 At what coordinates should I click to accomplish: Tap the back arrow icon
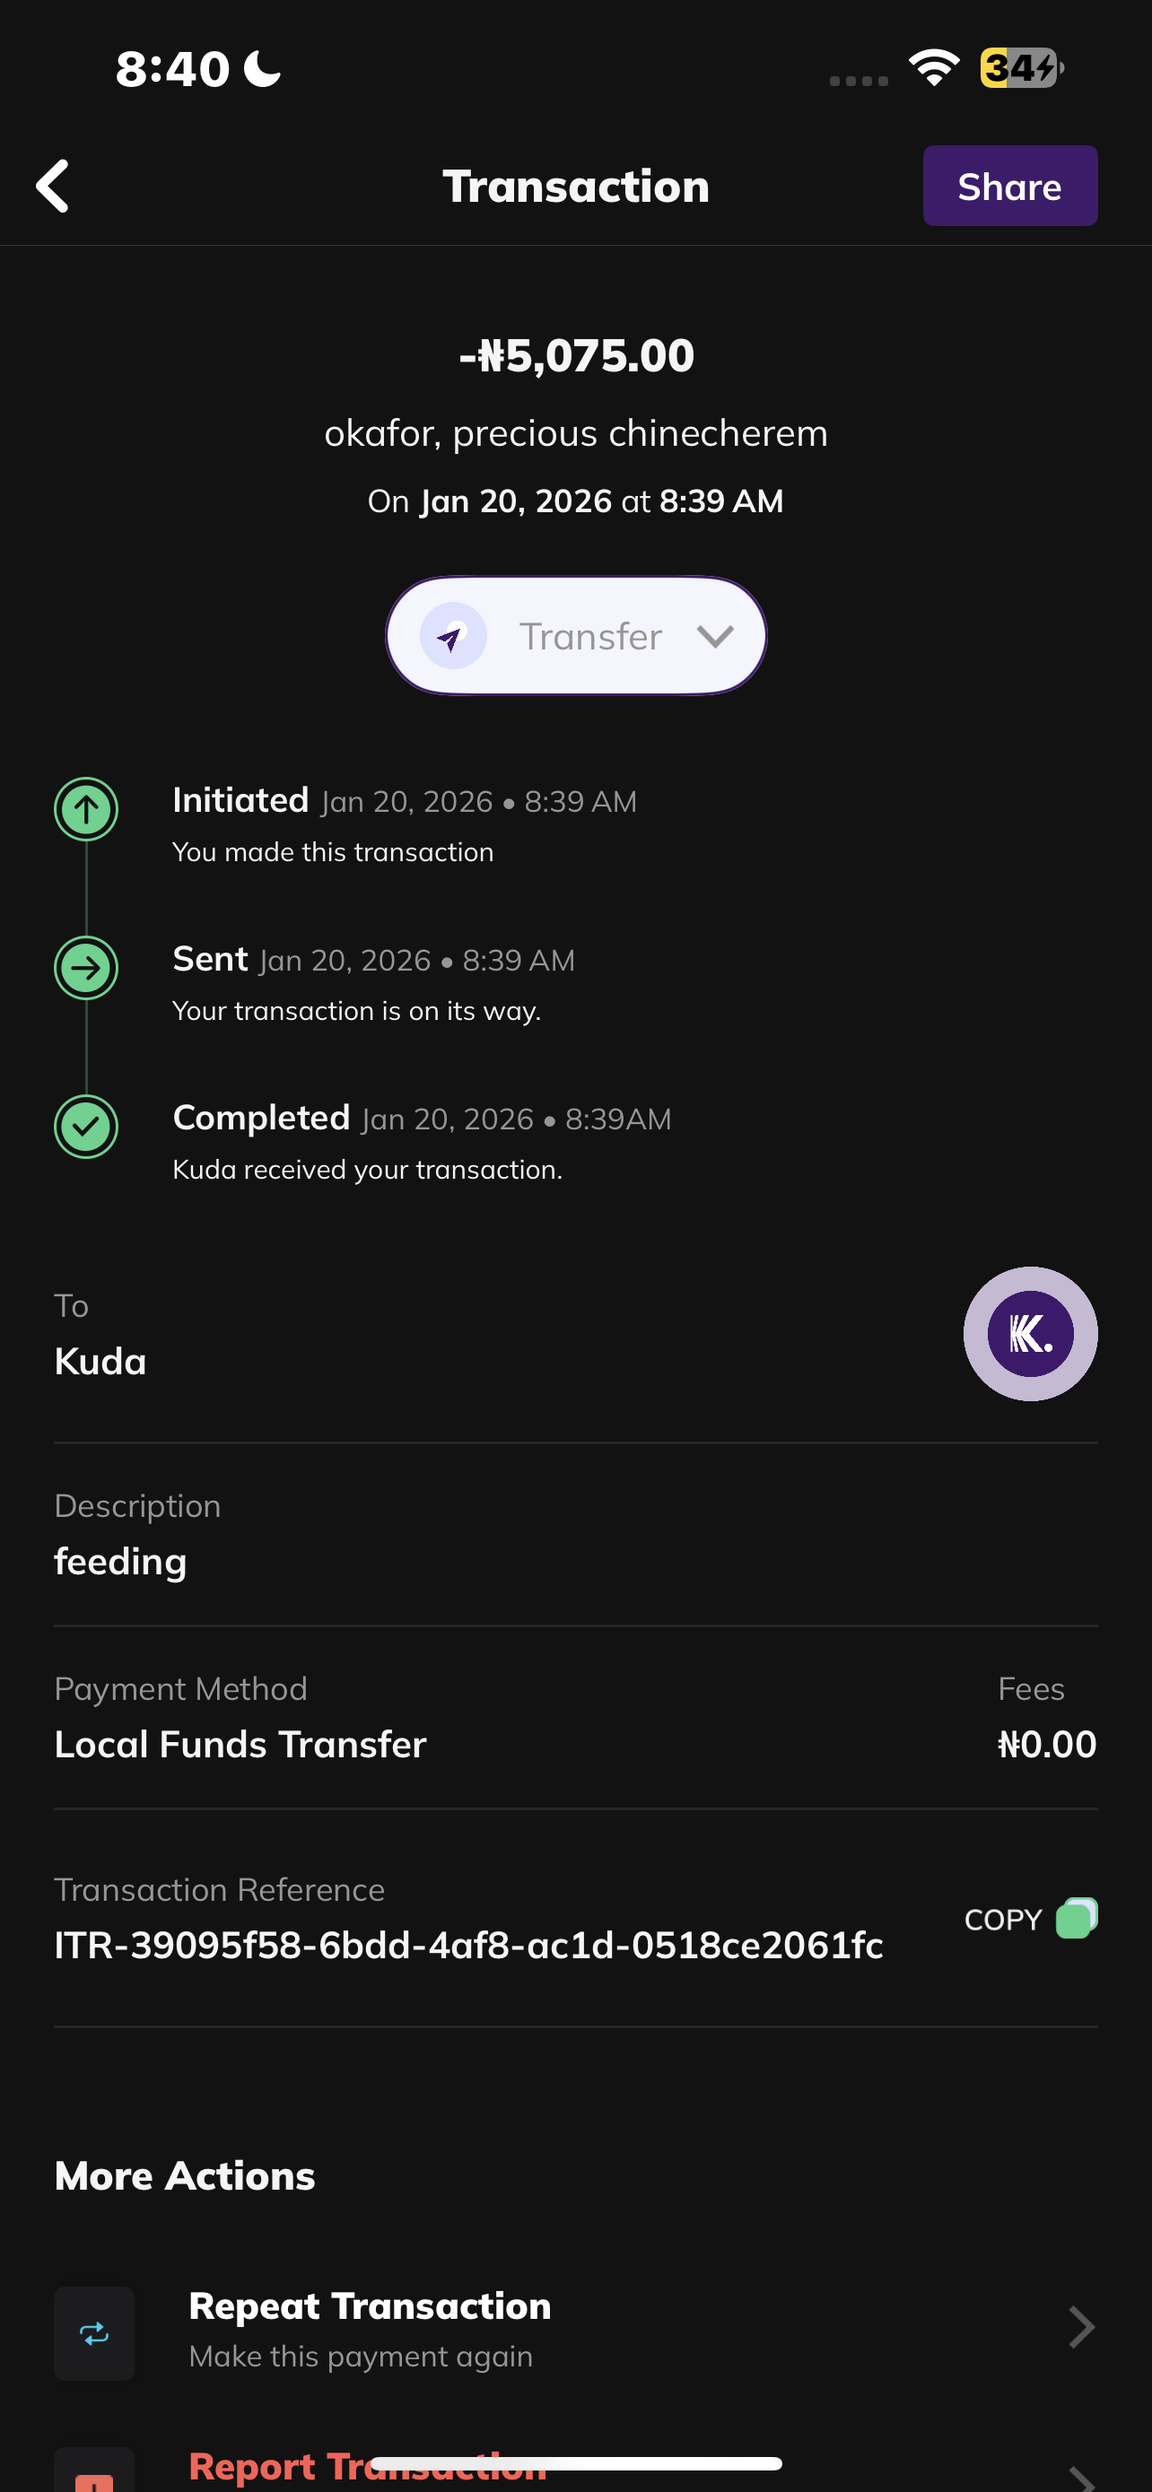coord(53,186)
